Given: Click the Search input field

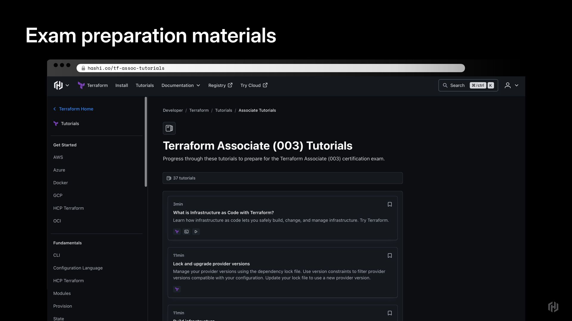Looking at the screenshot, I should point(468,85).
